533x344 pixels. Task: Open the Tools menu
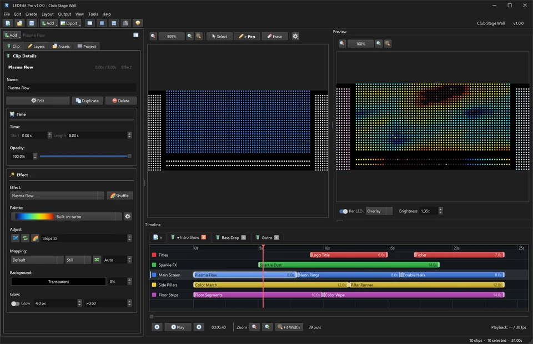pos(93,14)
